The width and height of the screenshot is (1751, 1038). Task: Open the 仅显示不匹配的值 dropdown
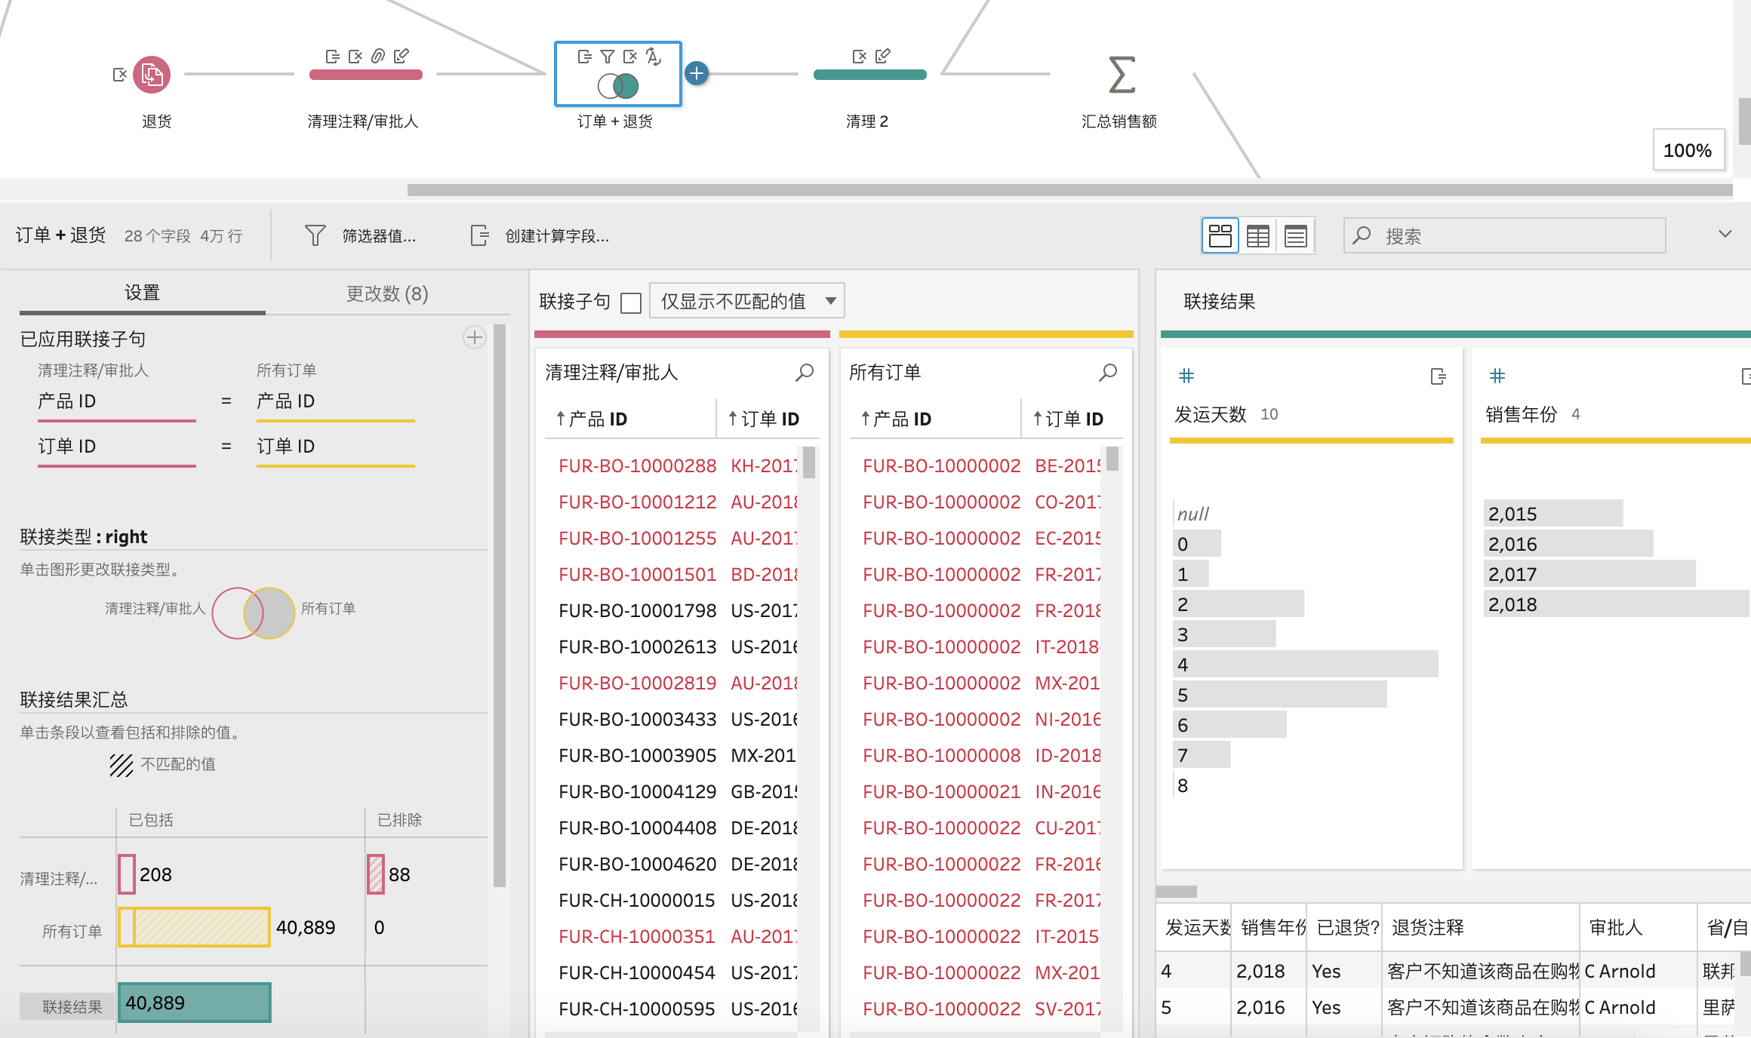click(746, 300)
